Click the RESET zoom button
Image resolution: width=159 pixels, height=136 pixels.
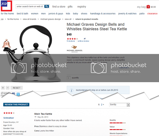17,88
